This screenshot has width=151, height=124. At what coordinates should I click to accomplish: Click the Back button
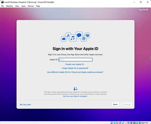tap(115, 104)
